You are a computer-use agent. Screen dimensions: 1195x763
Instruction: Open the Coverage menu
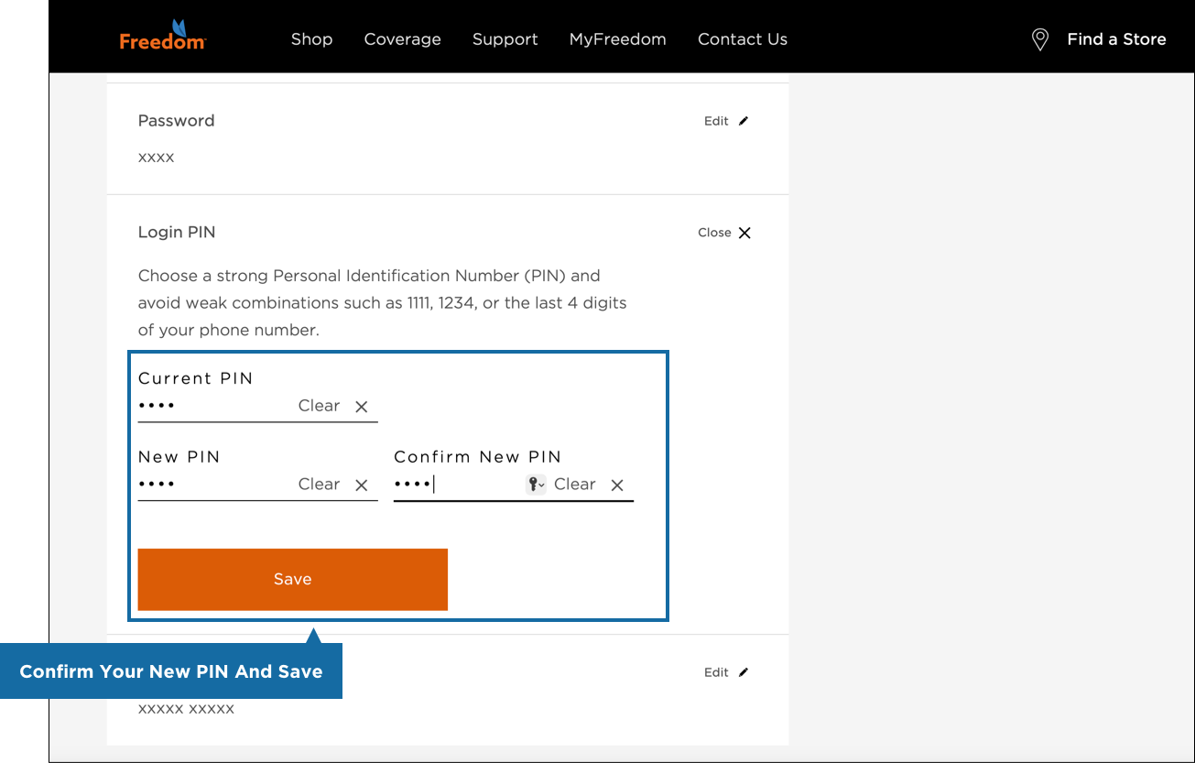(x=402, y=39)
